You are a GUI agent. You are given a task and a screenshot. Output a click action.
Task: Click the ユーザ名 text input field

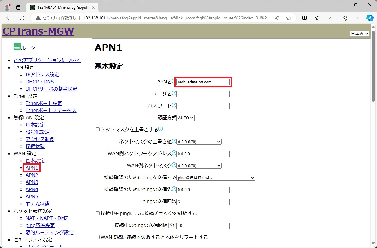(203, 94)
